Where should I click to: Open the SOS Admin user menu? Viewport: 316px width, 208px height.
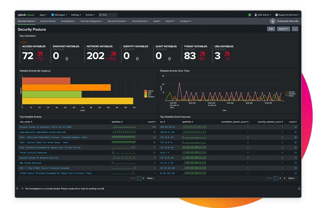[x=263, y=15]
